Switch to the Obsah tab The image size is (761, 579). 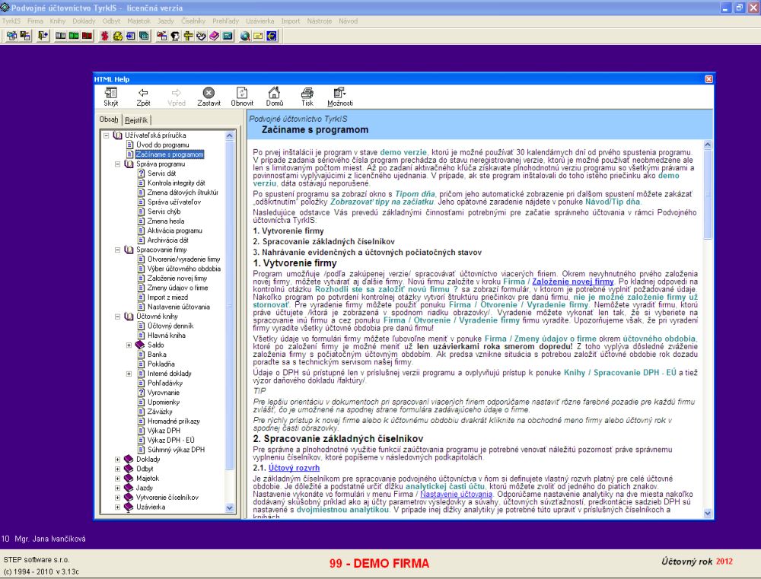(x=109, y=119)
